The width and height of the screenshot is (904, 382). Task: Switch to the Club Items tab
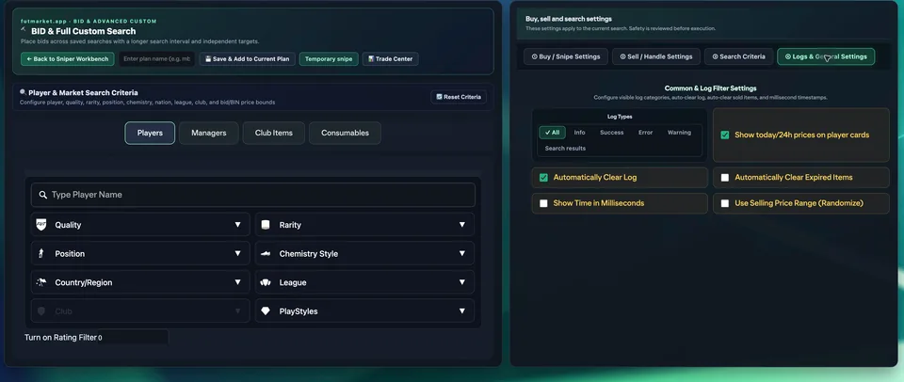274,133
